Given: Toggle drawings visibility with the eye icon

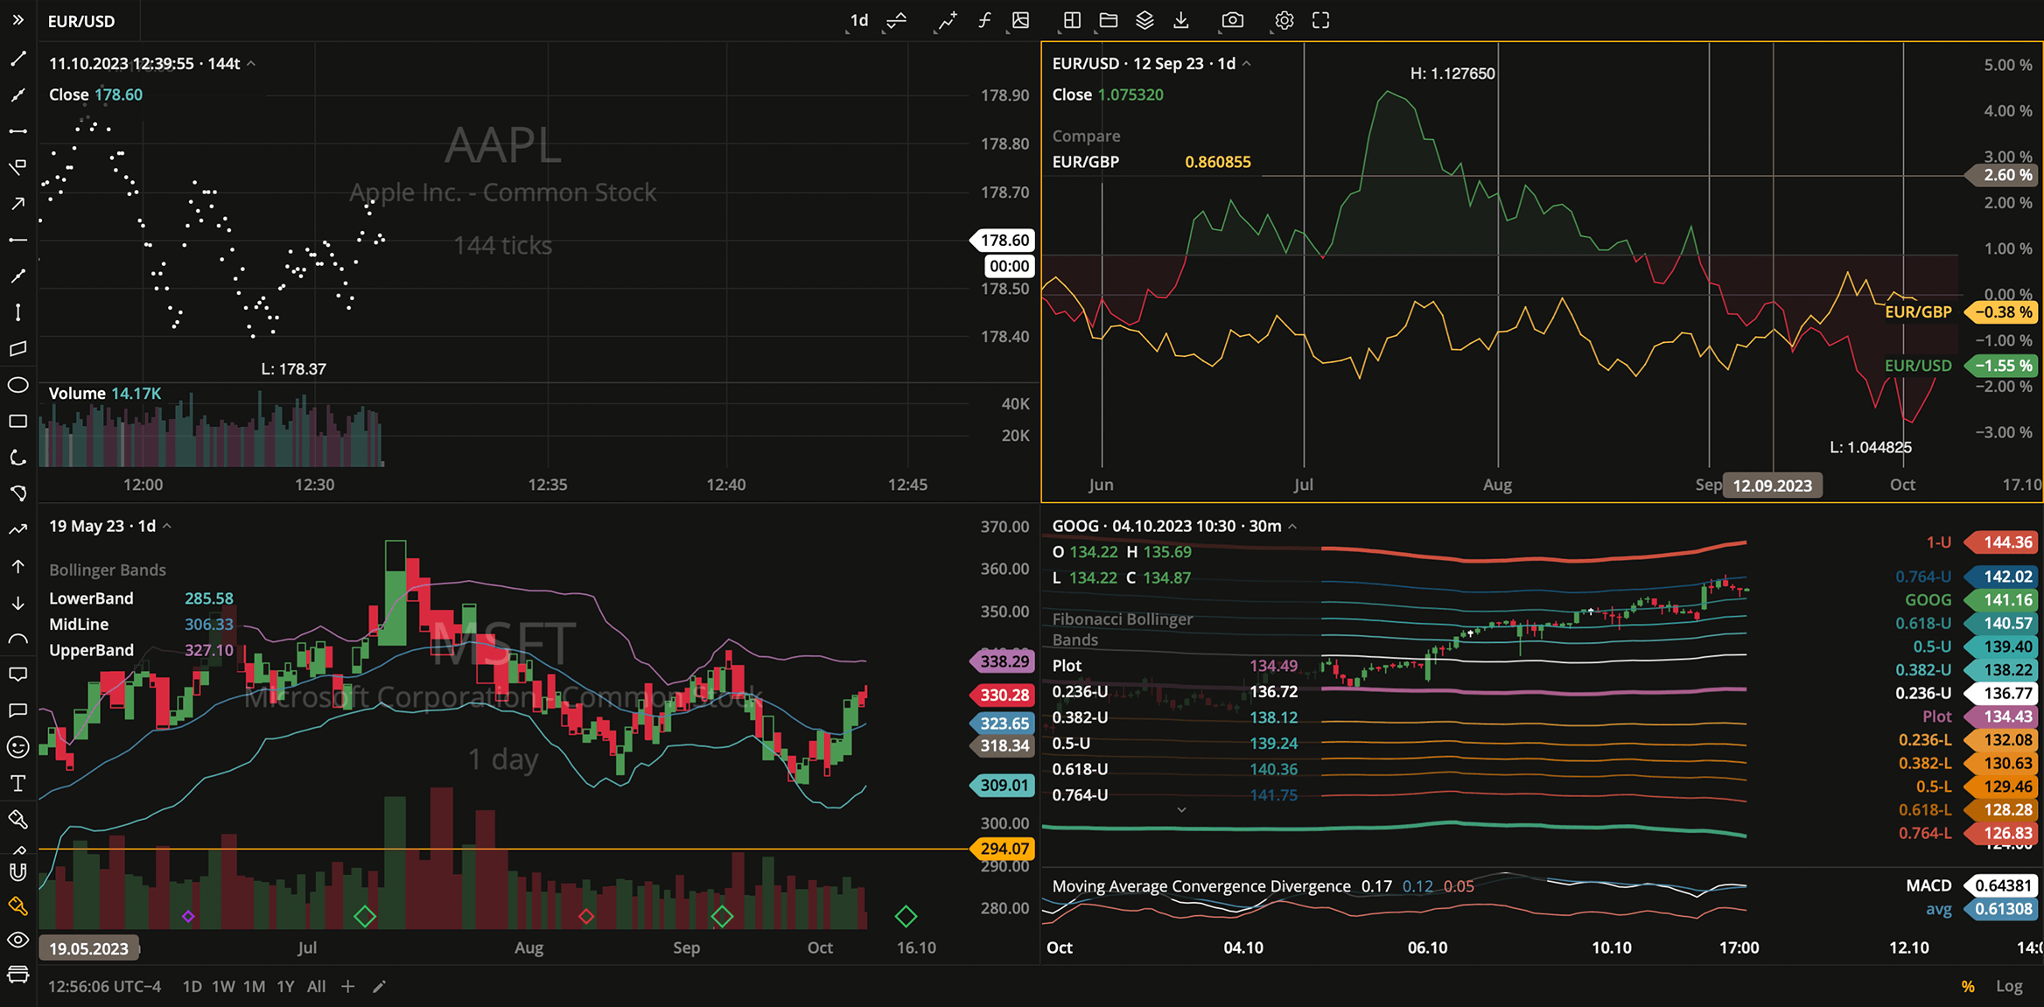Looking at the screenshot, I should (17, 941).
